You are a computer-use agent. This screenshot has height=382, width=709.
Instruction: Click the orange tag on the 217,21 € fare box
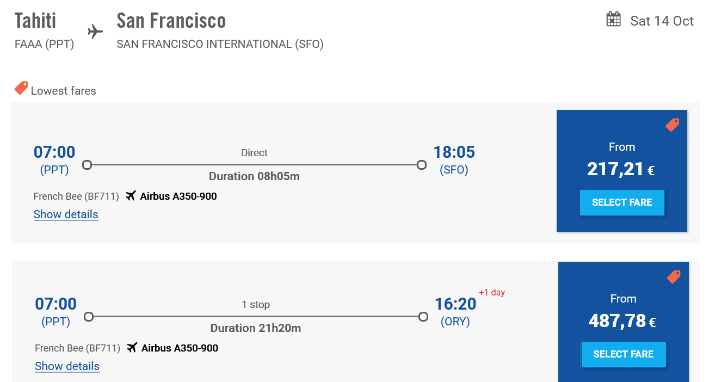click(x=673, y=125)
